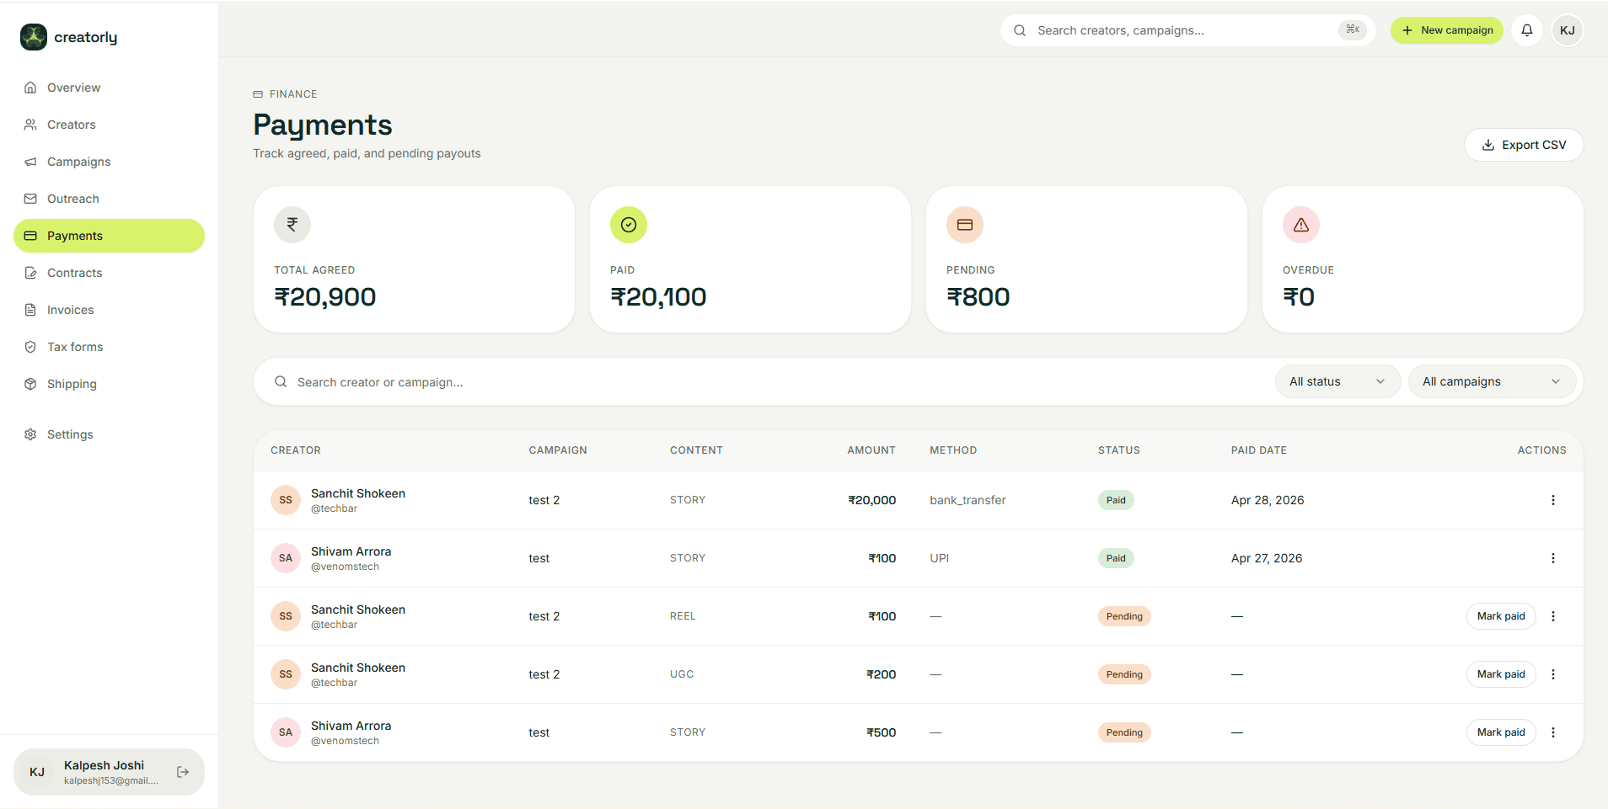
Task: Click the Paid badge for Apr 28, 2026
Action: [1116, 500]
